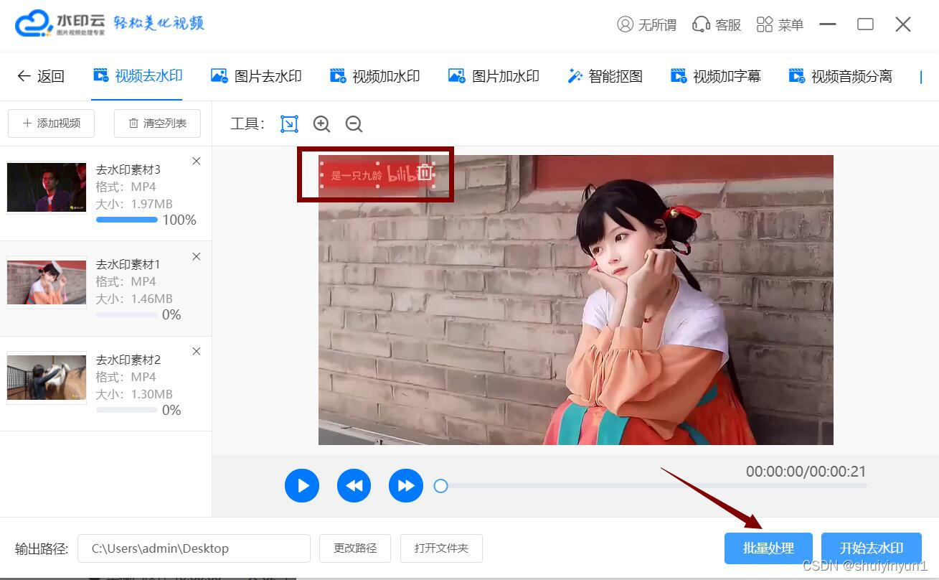Remove 去水印素材2 from the list
This screenshot has width=939, height=580.
[x=197, y=351]
